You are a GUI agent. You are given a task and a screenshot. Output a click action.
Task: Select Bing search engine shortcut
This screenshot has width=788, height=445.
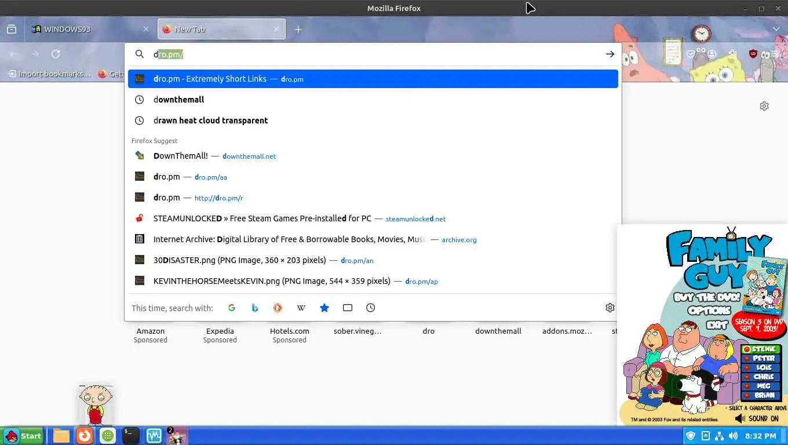pos(255,308)
